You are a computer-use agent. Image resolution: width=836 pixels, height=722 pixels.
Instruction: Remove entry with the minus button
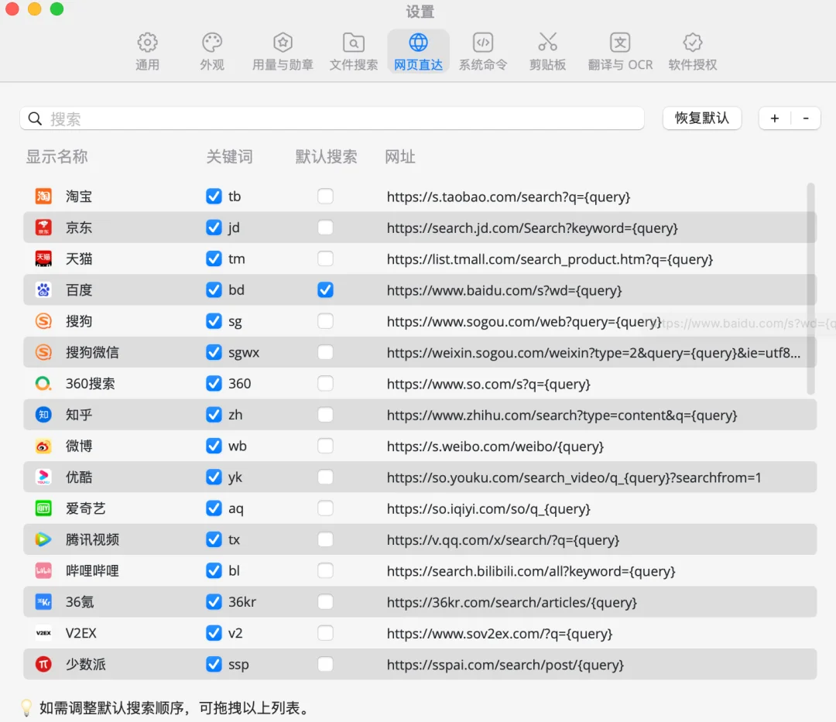[806, 118]
